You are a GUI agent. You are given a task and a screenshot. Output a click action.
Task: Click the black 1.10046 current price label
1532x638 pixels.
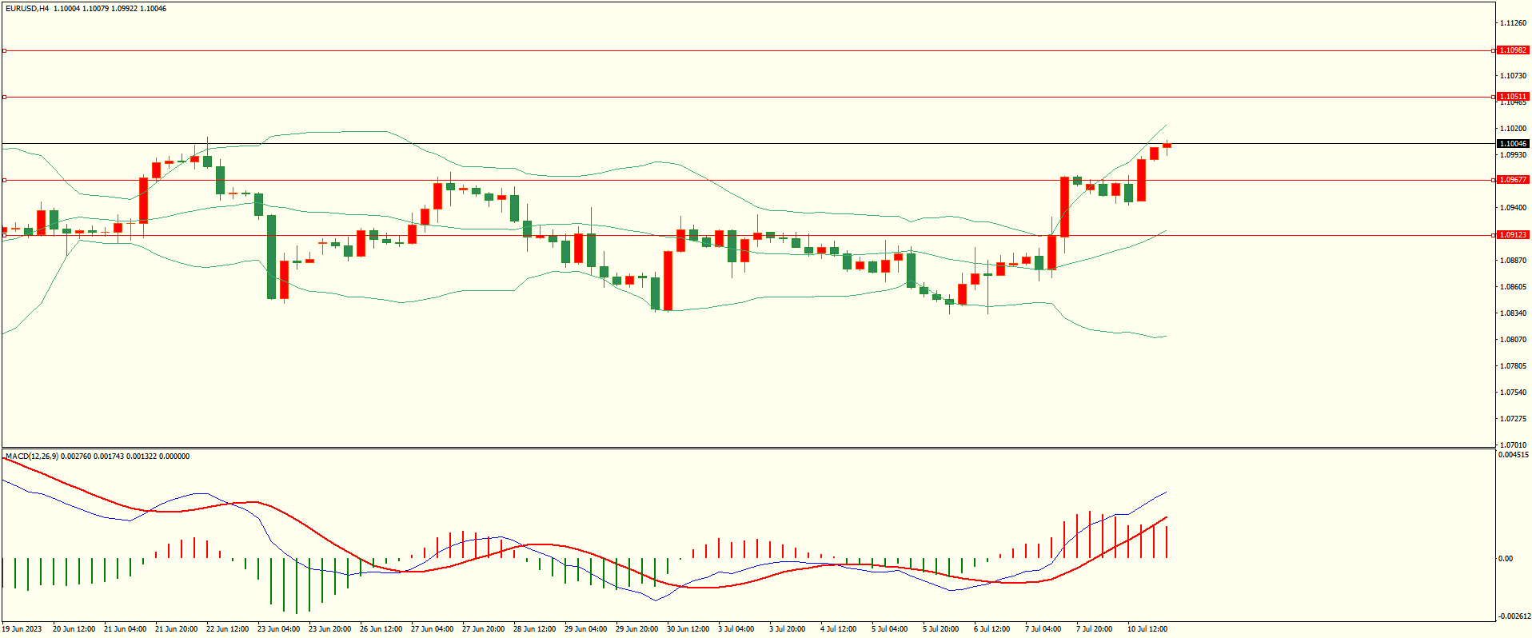tap(1512, 144)
